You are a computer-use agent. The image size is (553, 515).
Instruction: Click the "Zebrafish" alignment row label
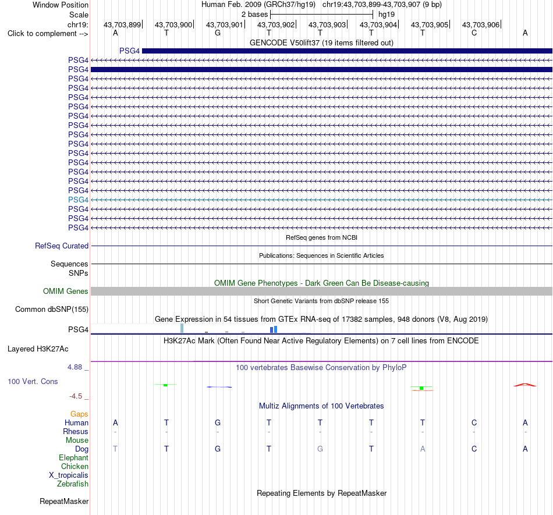(x=73, y=484)
